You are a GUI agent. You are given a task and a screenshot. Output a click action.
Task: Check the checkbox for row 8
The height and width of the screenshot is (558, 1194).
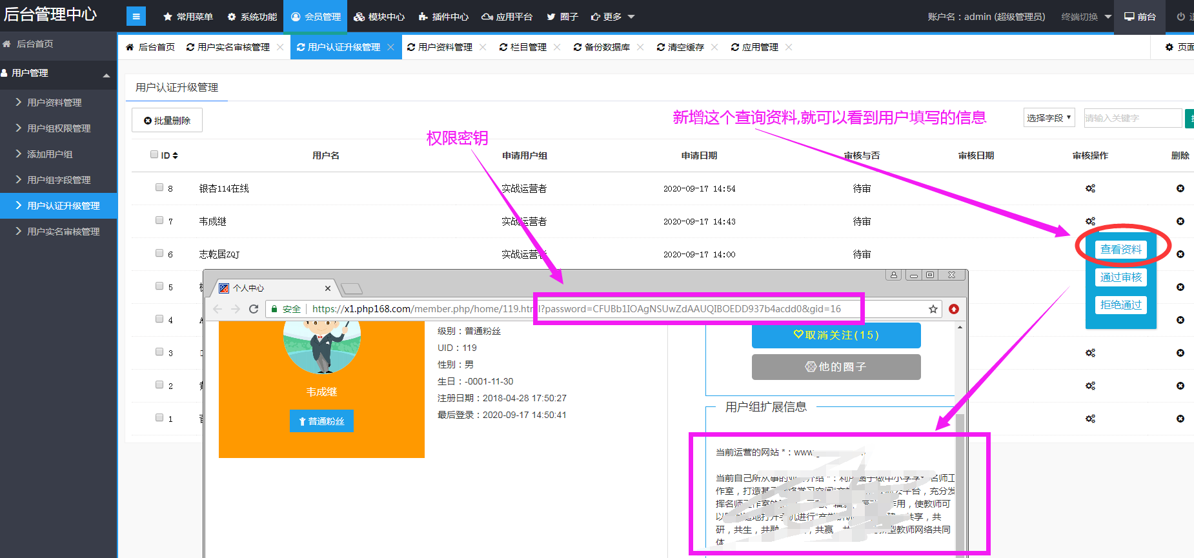pos(159,188)
